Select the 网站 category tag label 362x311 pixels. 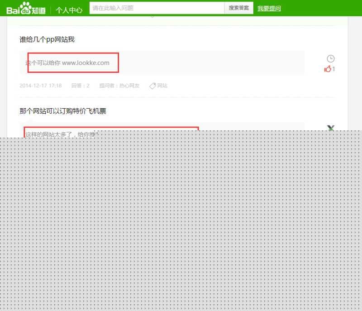click(162, 86)
